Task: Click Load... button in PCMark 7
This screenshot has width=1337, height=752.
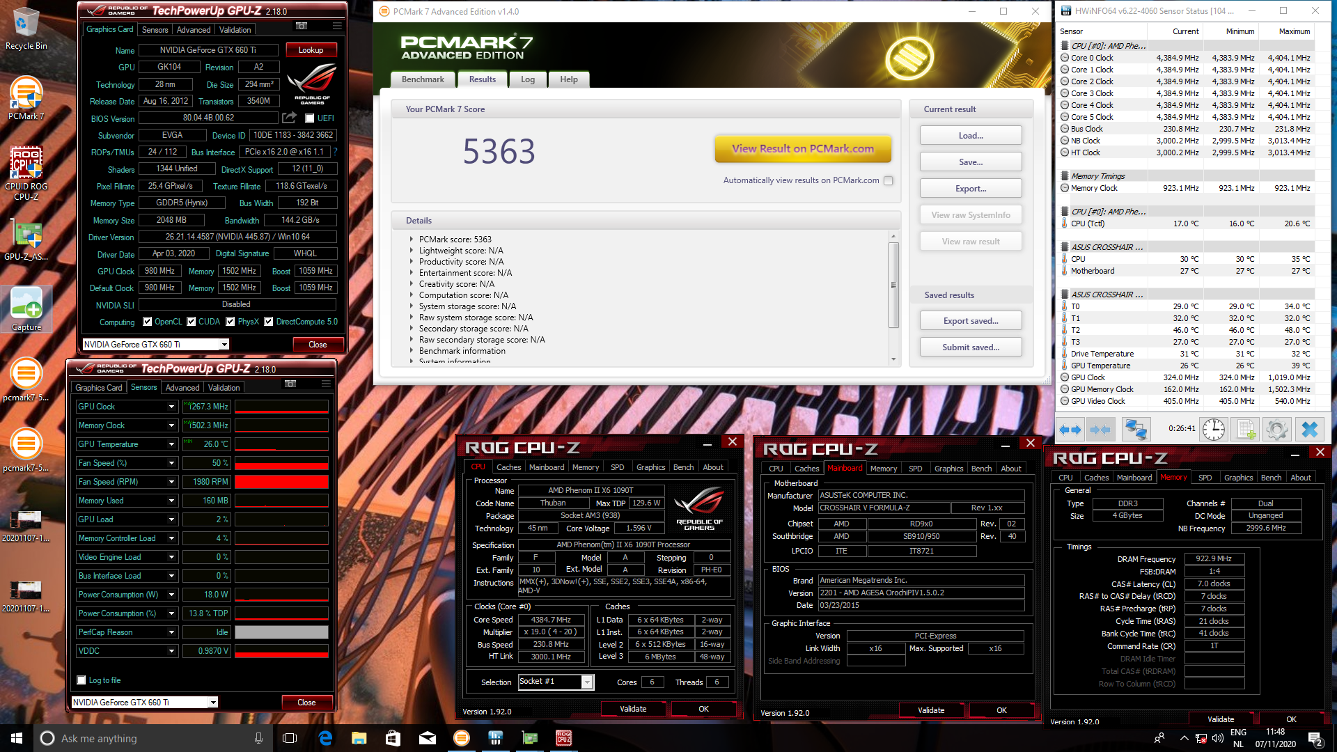Action: pyautogui.click(x=971, y=136)
